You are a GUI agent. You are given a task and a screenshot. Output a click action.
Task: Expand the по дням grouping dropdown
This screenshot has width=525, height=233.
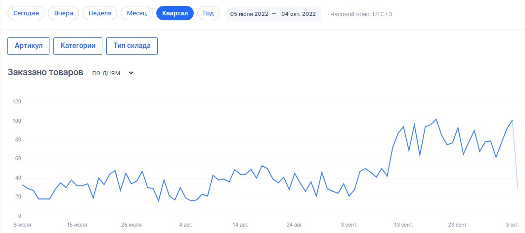pos(106,73)
